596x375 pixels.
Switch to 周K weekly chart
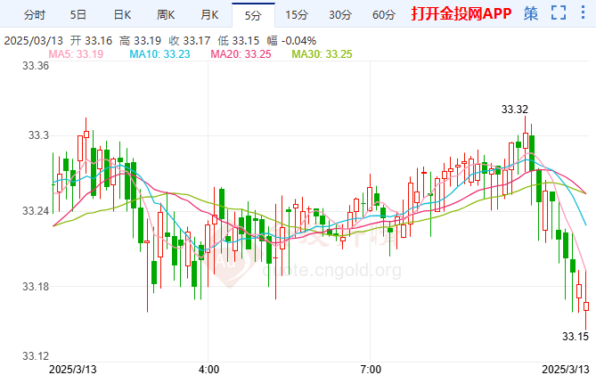166,15
